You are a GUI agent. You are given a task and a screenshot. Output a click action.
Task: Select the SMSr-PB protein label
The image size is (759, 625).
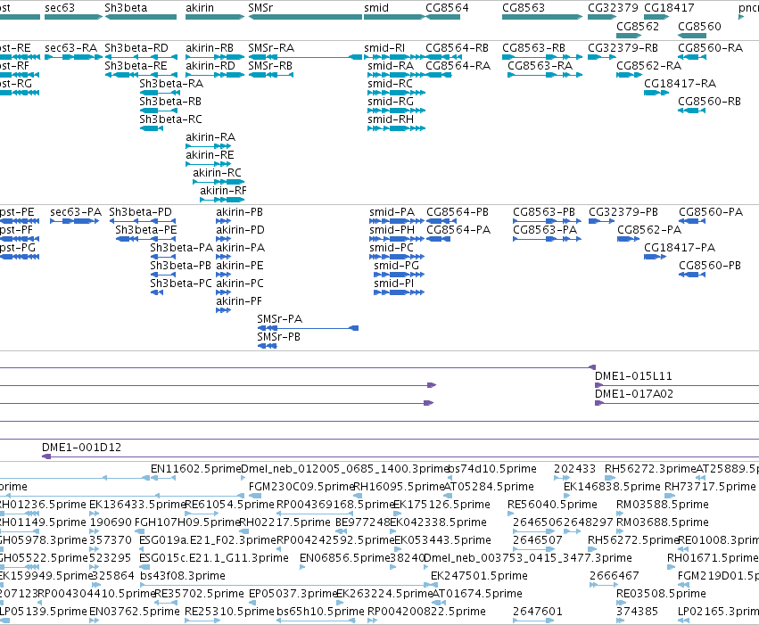coord(279,337)
